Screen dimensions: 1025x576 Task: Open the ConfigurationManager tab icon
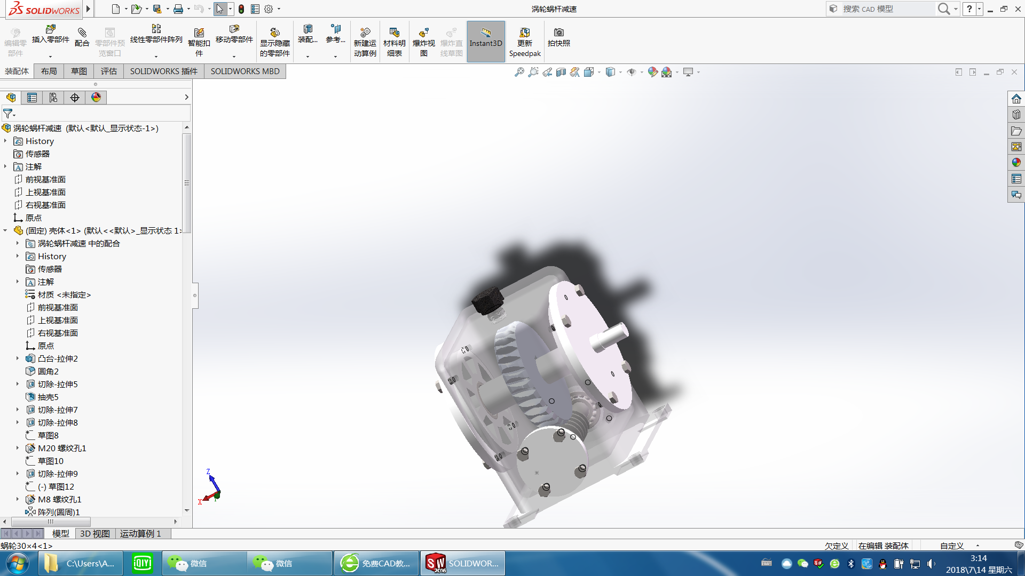[53, 98]
